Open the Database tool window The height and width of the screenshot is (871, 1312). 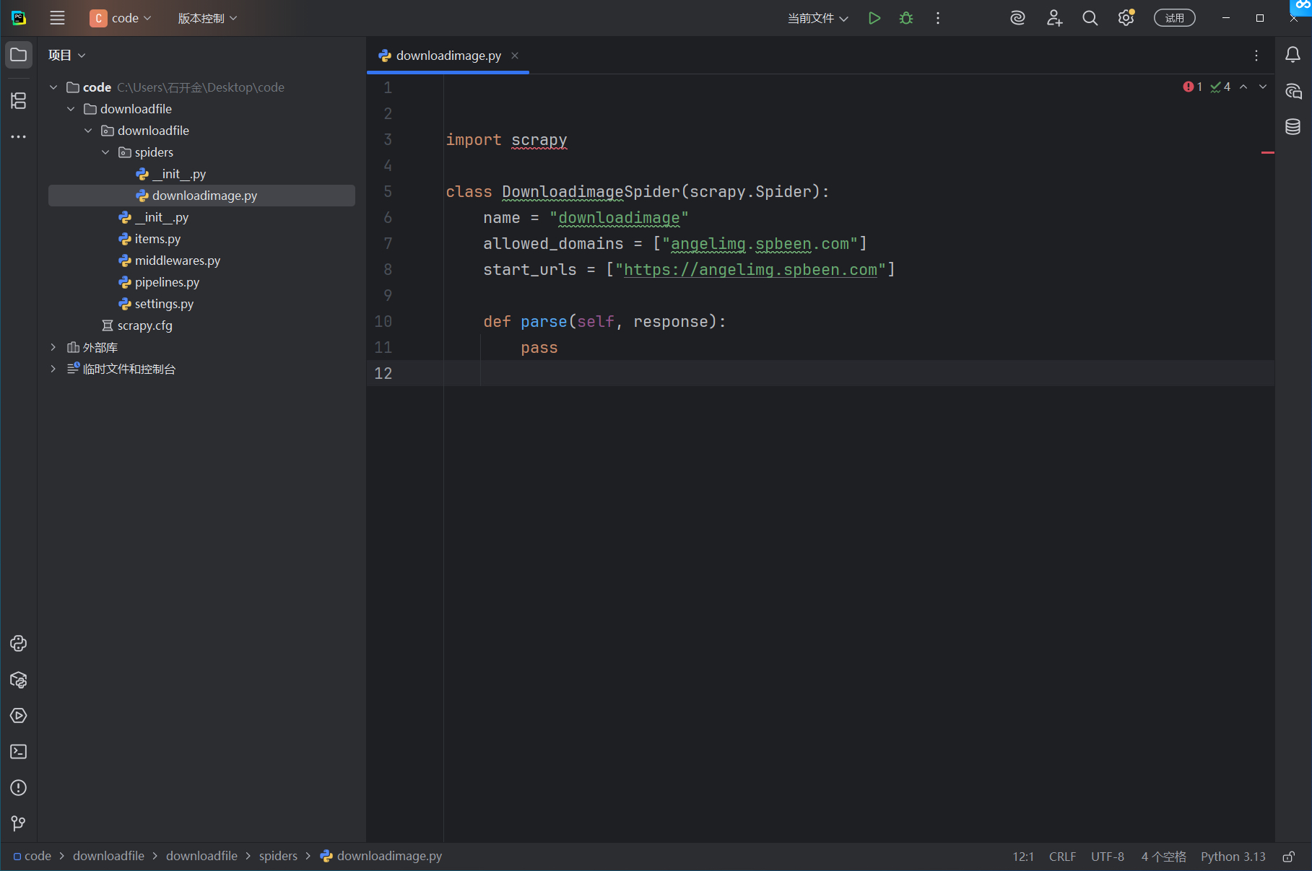[x=1293, y=127]
